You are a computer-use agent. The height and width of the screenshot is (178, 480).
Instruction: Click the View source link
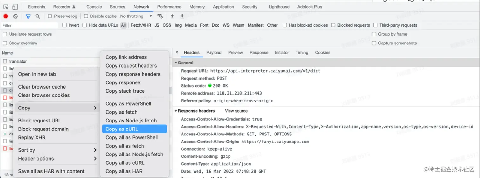click(x=236, y=111)
